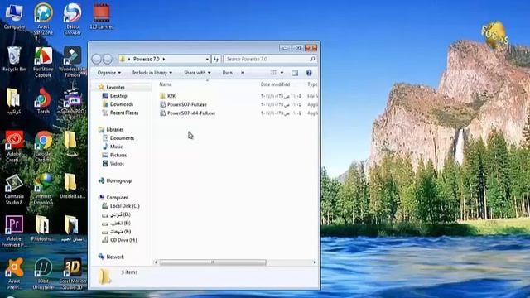Open Adobe Creative Cloud shortcut
Viewport: 530px width, 298px height.
pyautogui.click(x=14, y=146)
